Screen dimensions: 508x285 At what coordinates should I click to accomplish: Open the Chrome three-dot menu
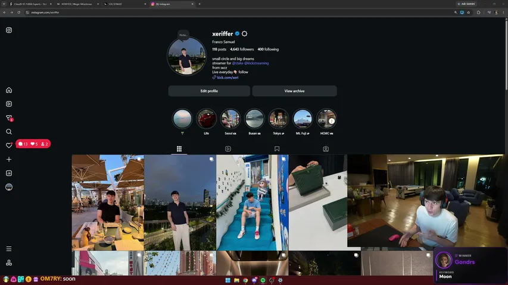[503, 12]
